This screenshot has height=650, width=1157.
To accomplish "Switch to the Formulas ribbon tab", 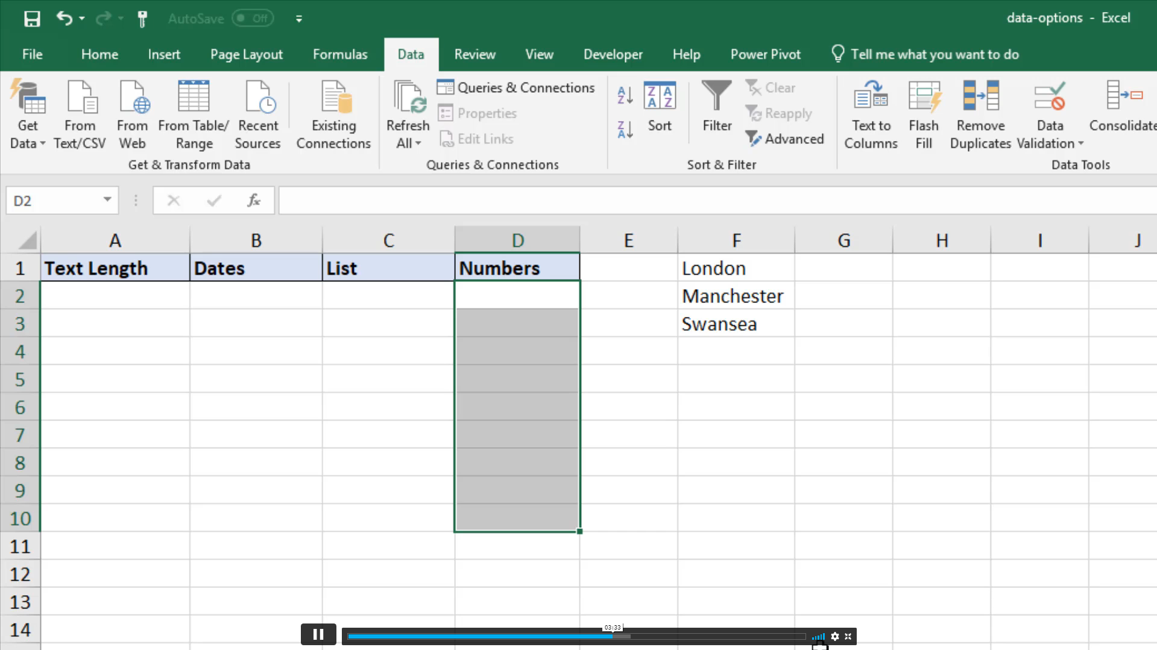I will pos(340,54).
